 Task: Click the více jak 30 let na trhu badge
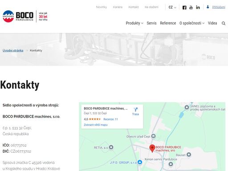(43, 16)
